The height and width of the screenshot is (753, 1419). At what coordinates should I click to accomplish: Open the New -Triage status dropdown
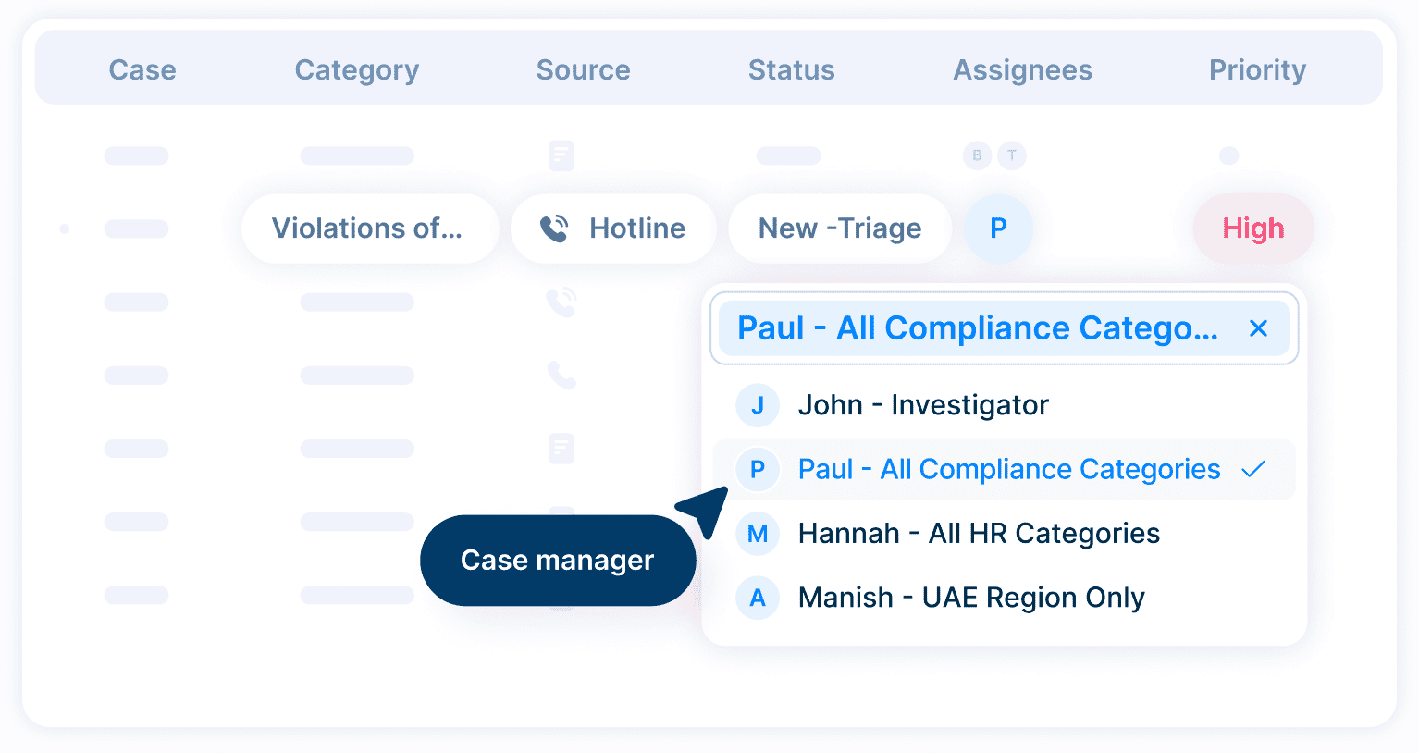tap(839, 228)
